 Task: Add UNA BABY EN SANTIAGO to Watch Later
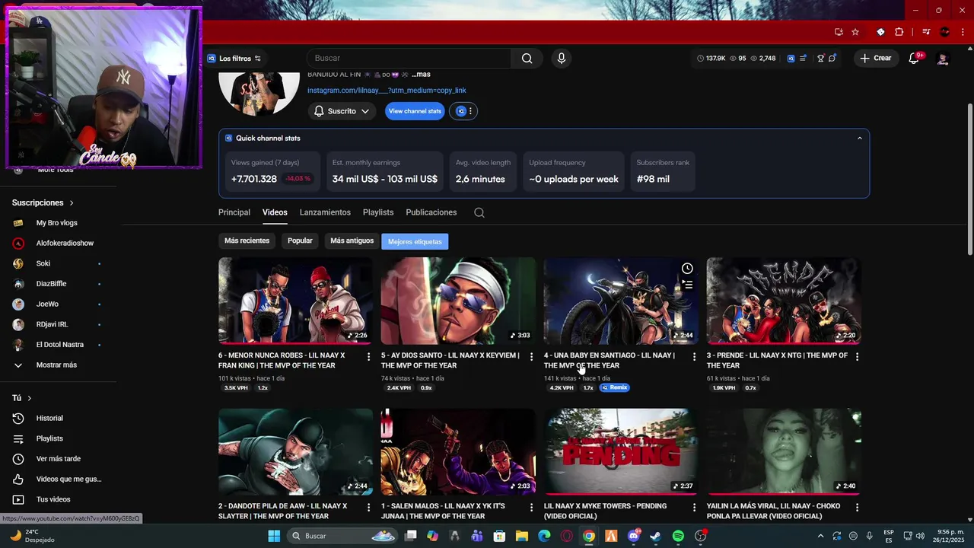(x=687, y=268)
